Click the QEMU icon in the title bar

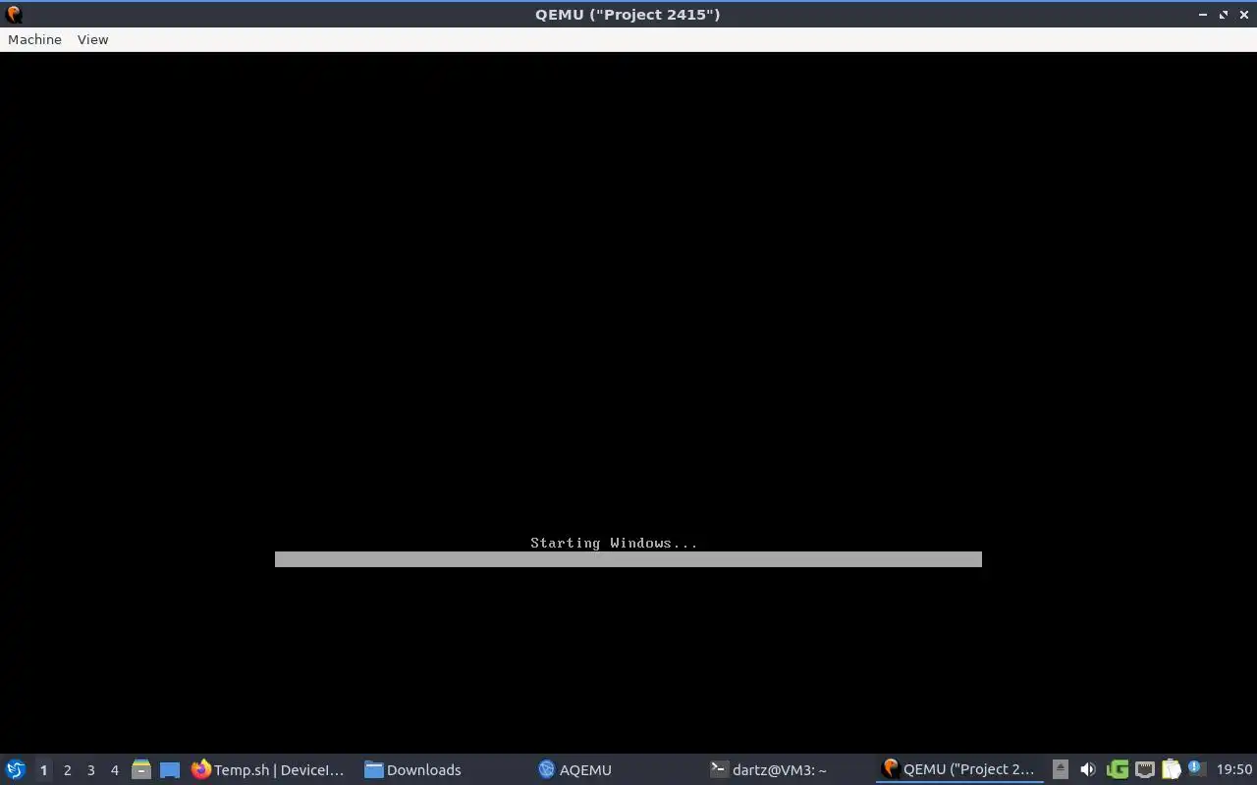tap(14, 15)
